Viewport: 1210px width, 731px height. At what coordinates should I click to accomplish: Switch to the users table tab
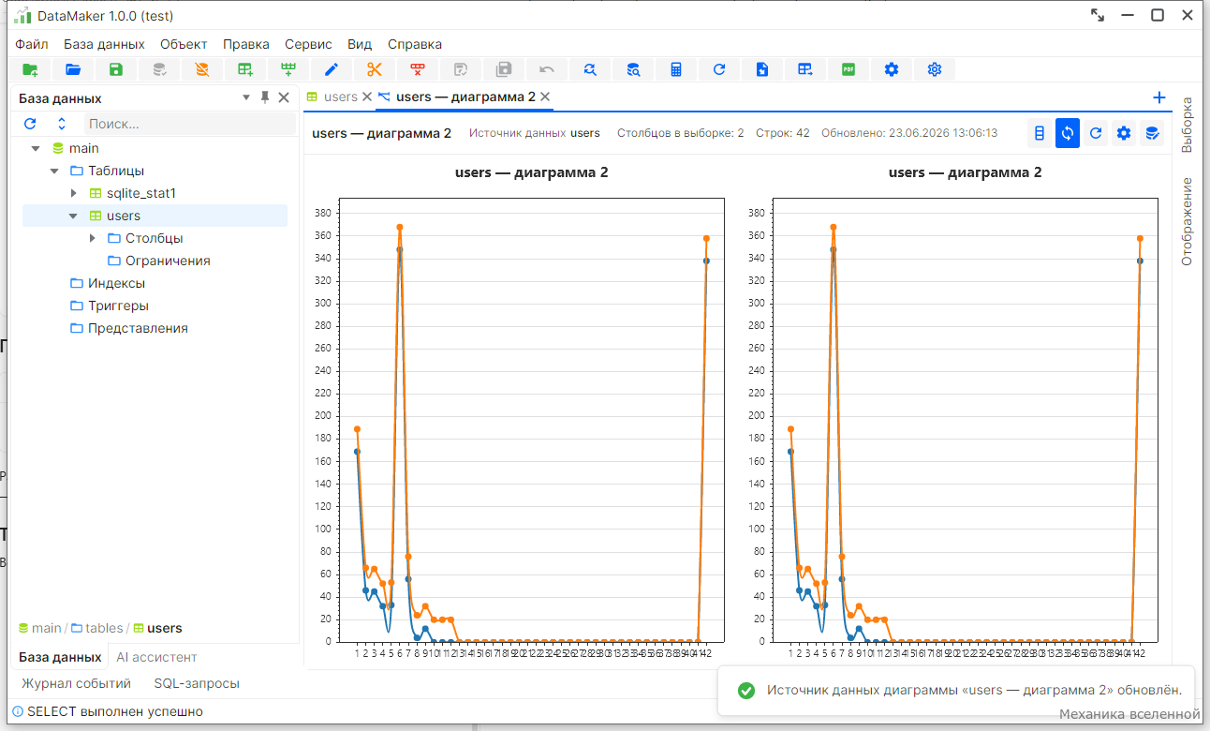(x=341, y=97)
